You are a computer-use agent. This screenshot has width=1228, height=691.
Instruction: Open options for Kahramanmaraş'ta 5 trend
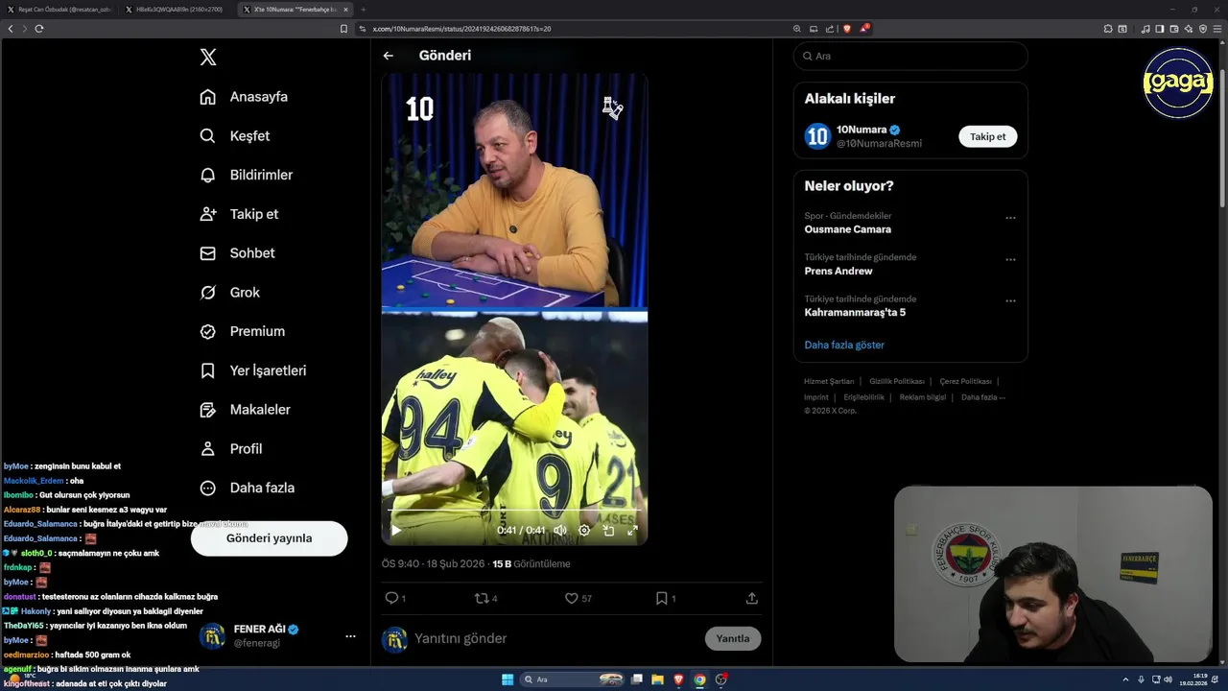point(1010,300)
